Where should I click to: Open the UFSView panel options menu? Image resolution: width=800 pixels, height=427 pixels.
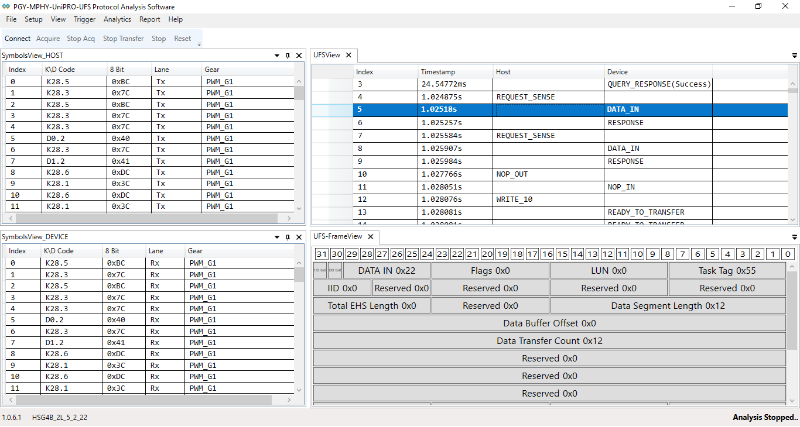tap(794, 54)
